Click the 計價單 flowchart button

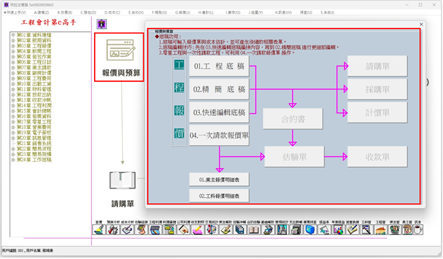(x=377, y=112)
